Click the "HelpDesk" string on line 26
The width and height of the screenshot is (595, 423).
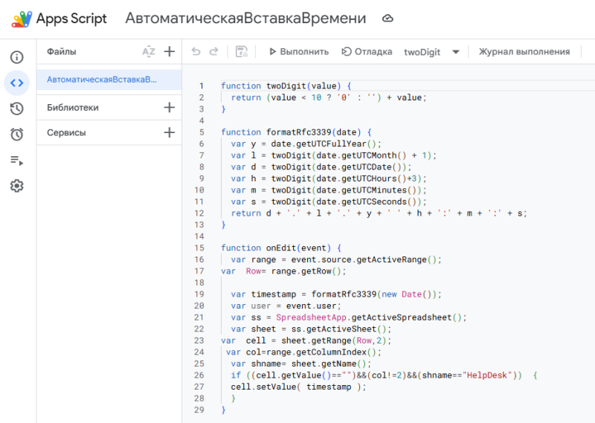(x=487, y=375)
